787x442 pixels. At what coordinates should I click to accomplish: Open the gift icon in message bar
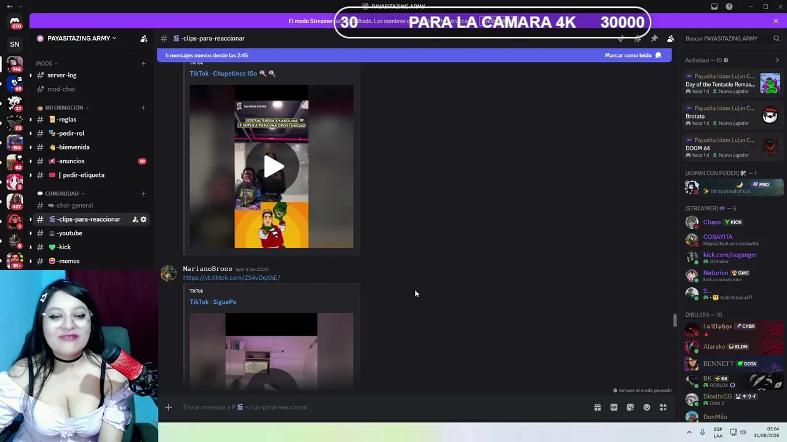point(597,407)
